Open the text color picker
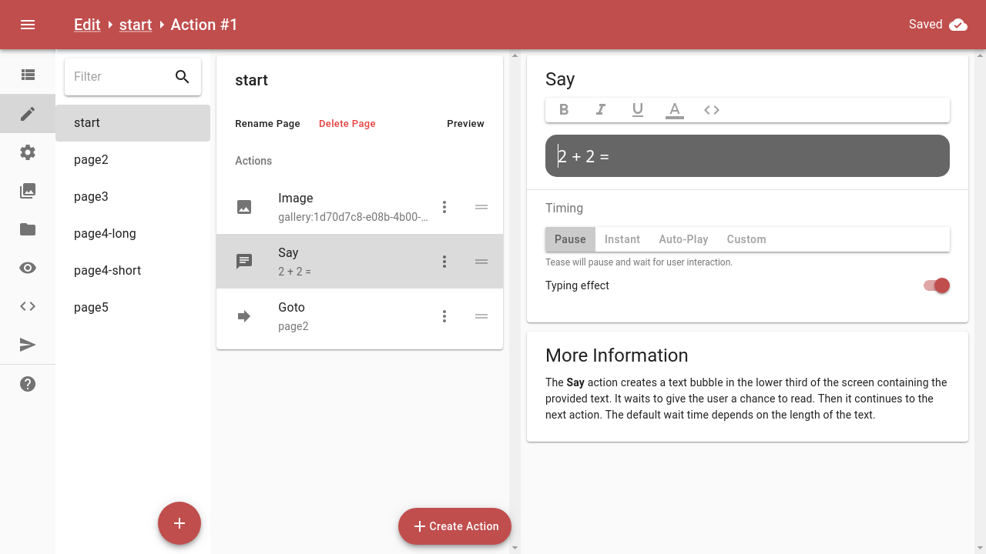This screenshot has width=986, height=554. pyautogui.click(x=674, y=109)
